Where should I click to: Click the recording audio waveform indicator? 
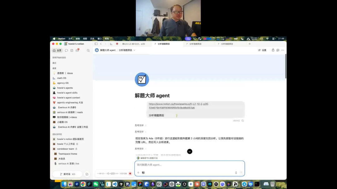[x=108, y=173]
